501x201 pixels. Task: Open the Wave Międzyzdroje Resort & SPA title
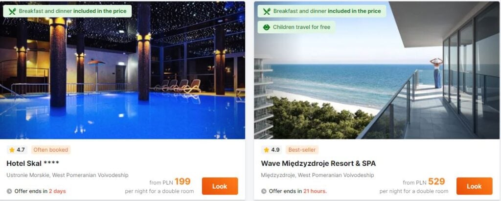(x=318, y=163)
